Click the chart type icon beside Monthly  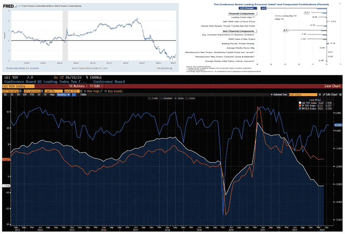tap(74, 94)
